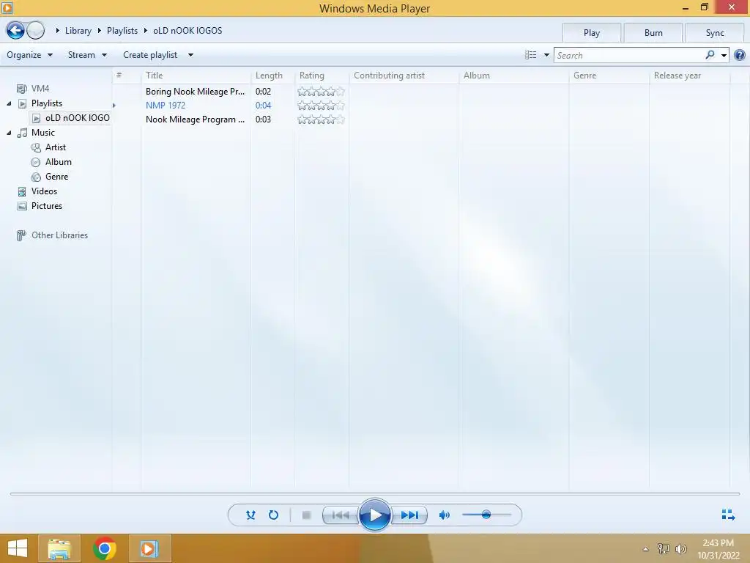
Task: Select the NMP 1972 track
Action: coord(166,106)
